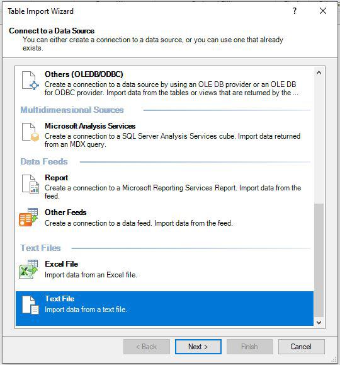Close the Table Import Wizard dialog
Viewport: 340px width, 365px height.
[323, 11]
